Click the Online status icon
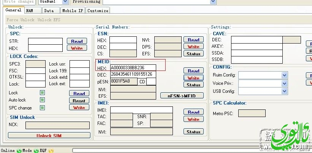312x153 pixels. pyautogui.click(x=19, y=151)
